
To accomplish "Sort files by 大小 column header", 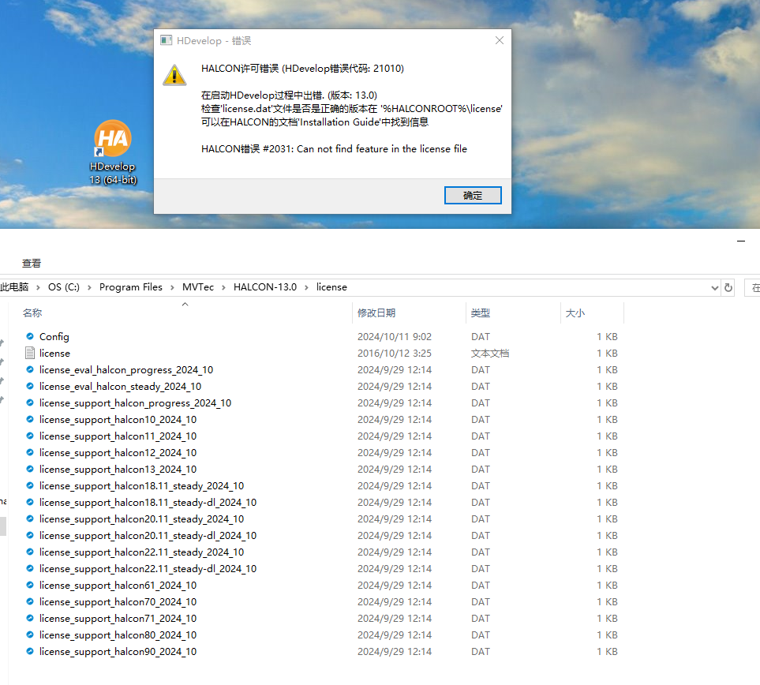I will [x=575, y=313].
